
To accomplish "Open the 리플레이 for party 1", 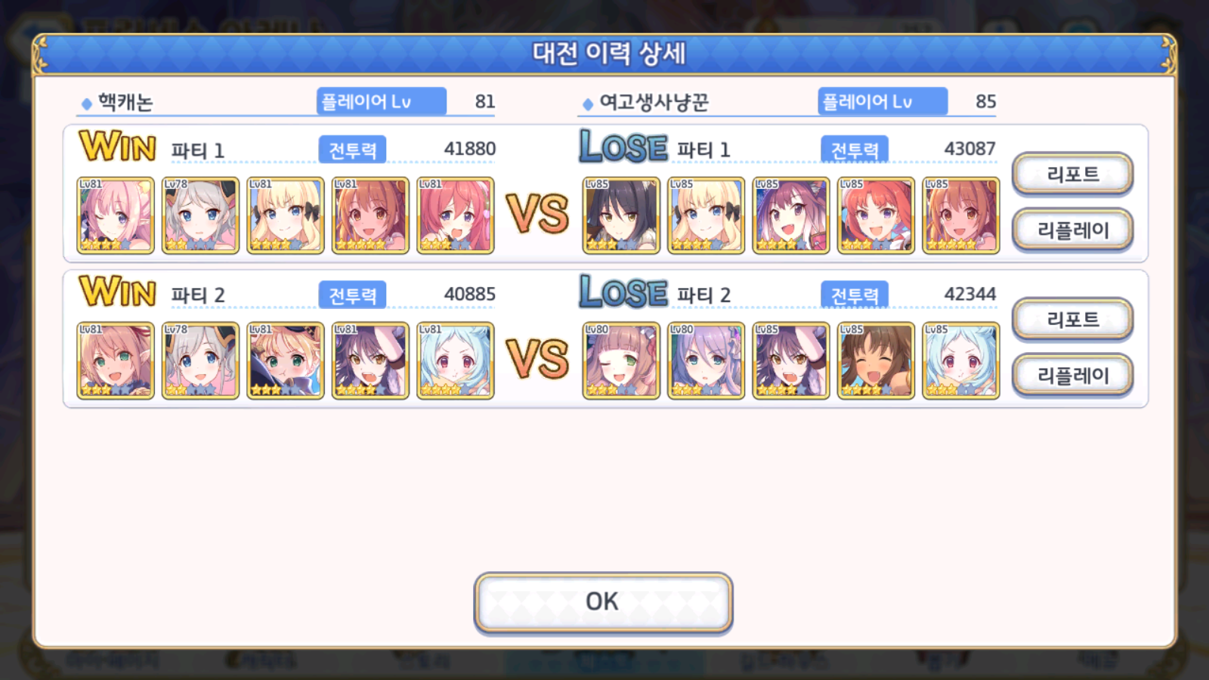I will [1072, 230].
